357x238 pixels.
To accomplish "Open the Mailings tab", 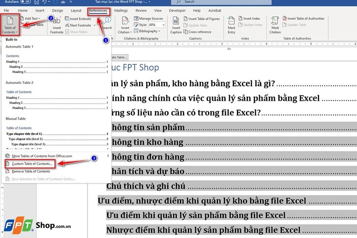I will (x=121, y=10).
